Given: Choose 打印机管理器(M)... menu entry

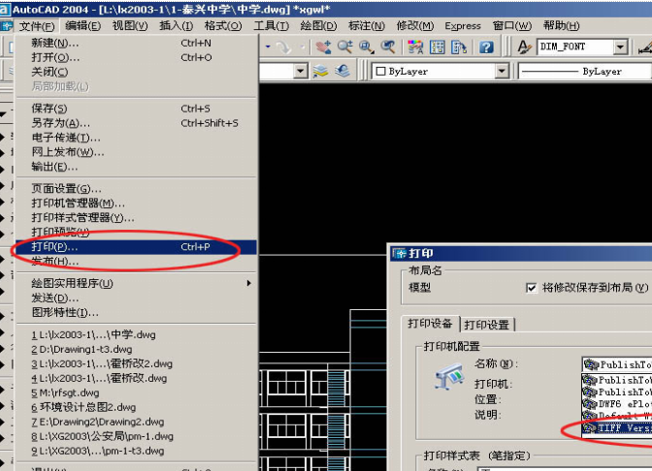Looking at the screenshot, I should coord(135,204).
